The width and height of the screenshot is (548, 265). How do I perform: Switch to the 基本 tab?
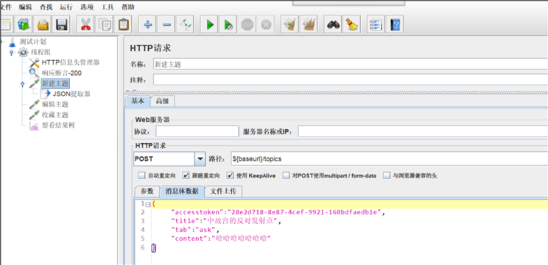pyautogui.click(x=137, y=101)
